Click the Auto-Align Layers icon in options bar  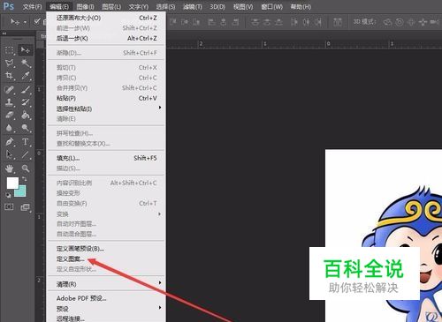[x=338, y=22]
